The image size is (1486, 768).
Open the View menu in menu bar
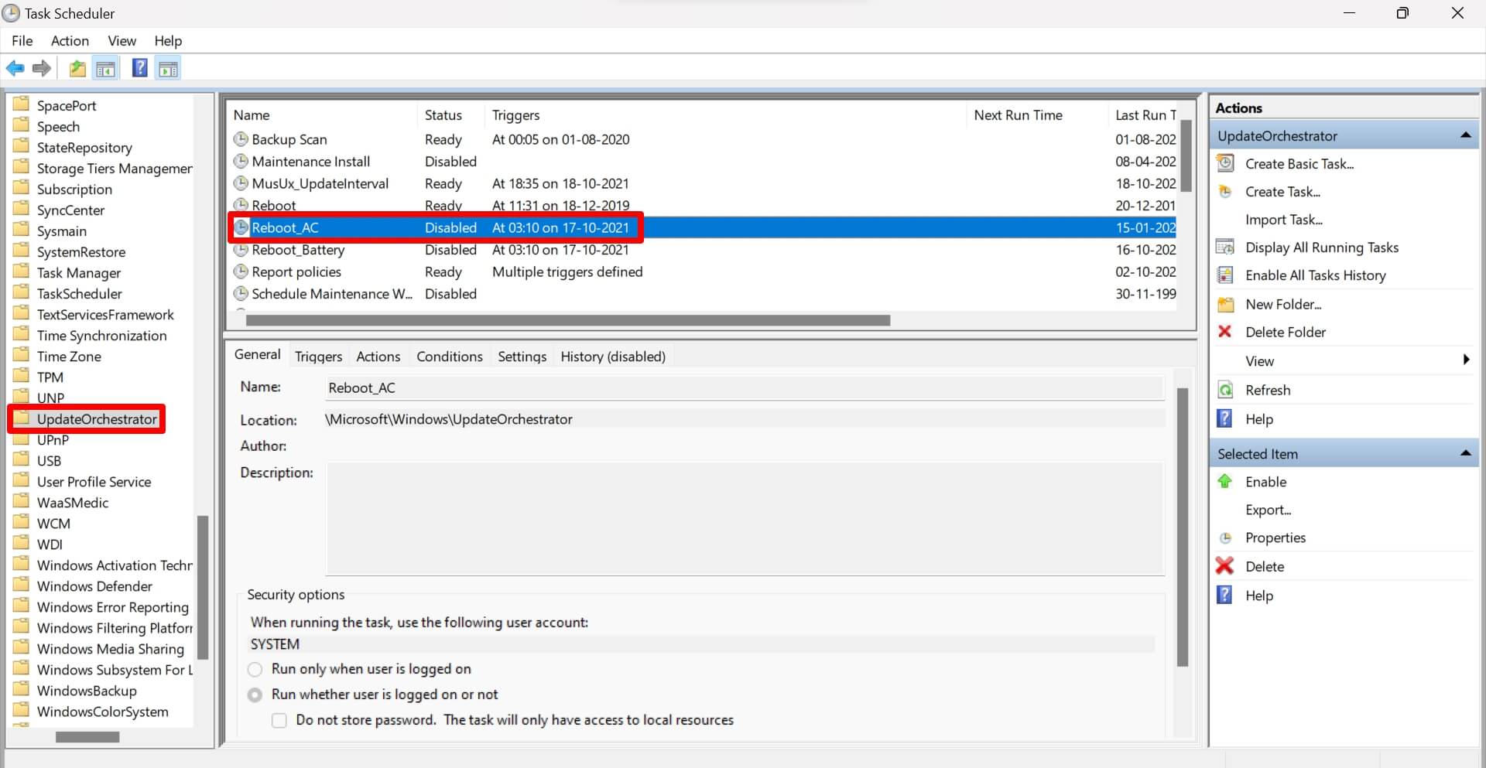(x=122, y=40)
